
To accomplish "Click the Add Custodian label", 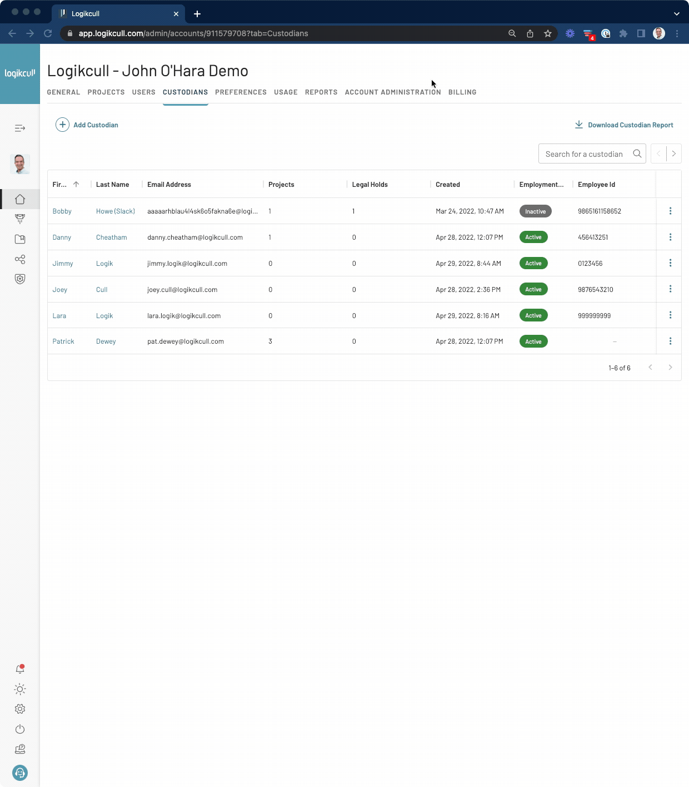I will click(x=96, y=125).
